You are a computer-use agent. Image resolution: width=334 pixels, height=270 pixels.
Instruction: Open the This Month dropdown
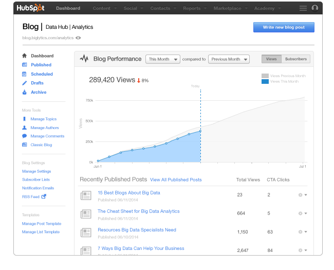[x=163, y=59]
